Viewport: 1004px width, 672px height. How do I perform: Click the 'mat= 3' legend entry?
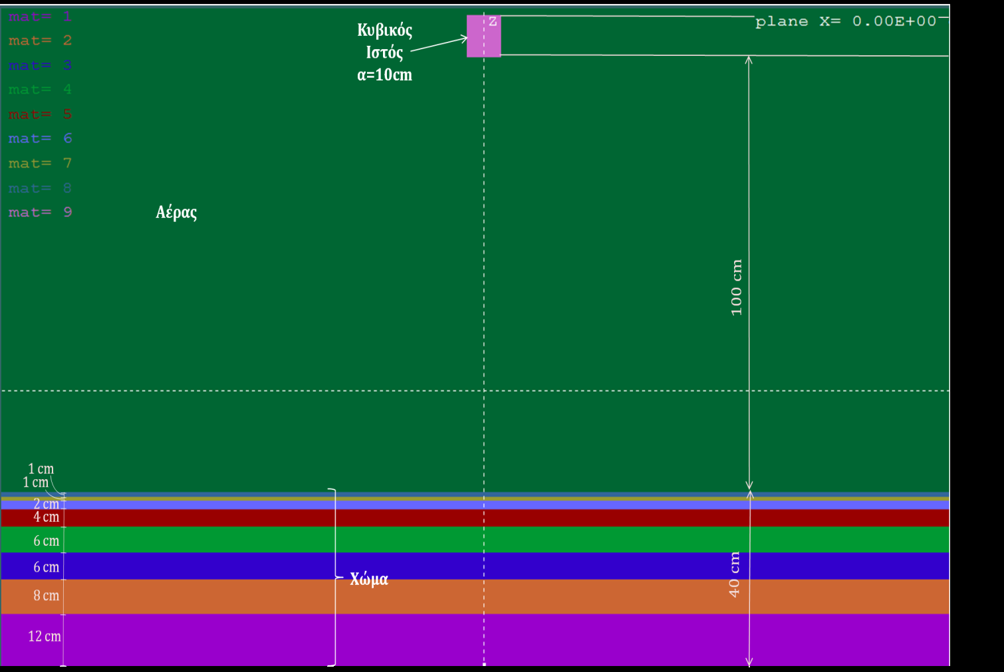click(40, 65)
